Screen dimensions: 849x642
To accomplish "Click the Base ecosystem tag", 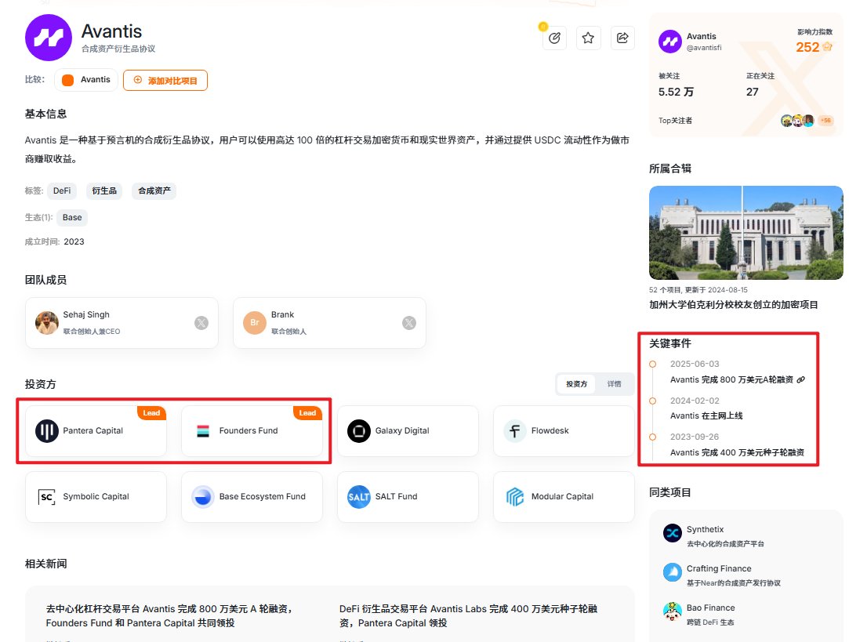I will pos(72,218).
